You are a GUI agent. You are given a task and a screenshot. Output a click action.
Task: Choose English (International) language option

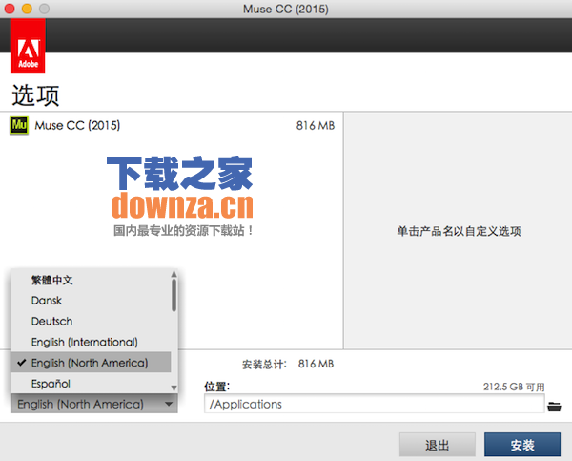point(85,343)
